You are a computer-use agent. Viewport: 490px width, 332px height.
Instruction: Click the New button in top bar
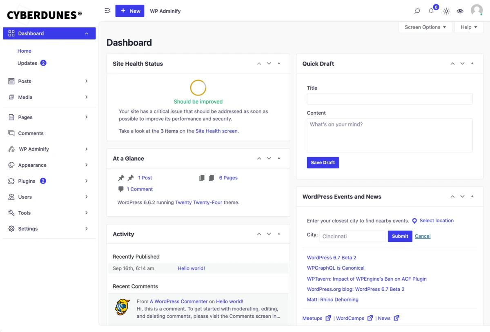click(130, 11)
